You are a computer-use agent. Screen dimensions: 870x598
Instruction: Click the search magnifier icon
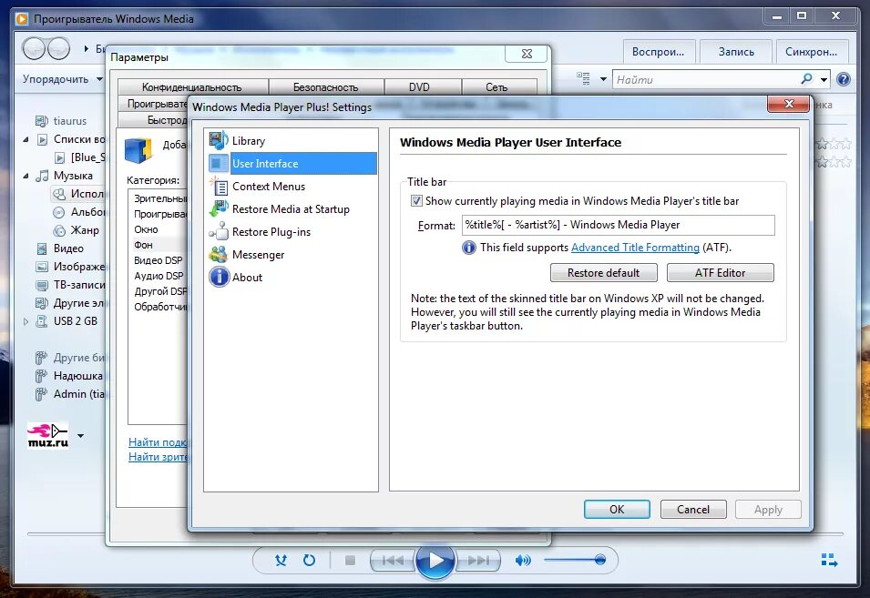coord(806,79)
